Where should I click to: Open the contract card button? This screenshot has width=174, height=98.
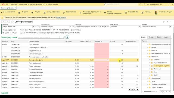point(108,27)
